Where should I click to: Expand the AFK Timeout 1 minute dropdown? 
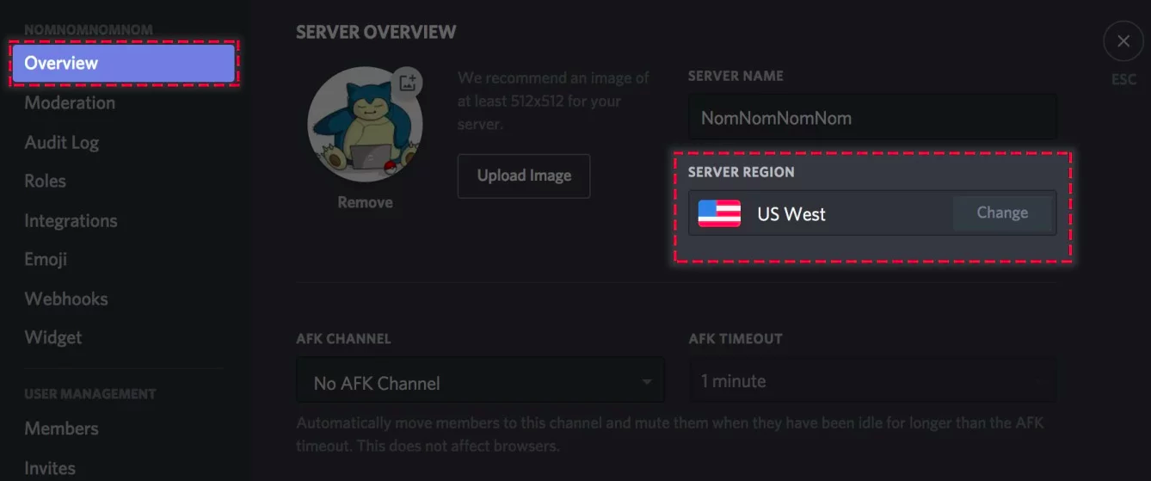(x=872, y=380)
